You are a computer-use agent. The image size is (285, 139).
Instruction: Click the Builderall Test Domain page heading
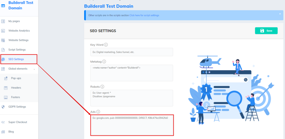(x=109, y=6)
